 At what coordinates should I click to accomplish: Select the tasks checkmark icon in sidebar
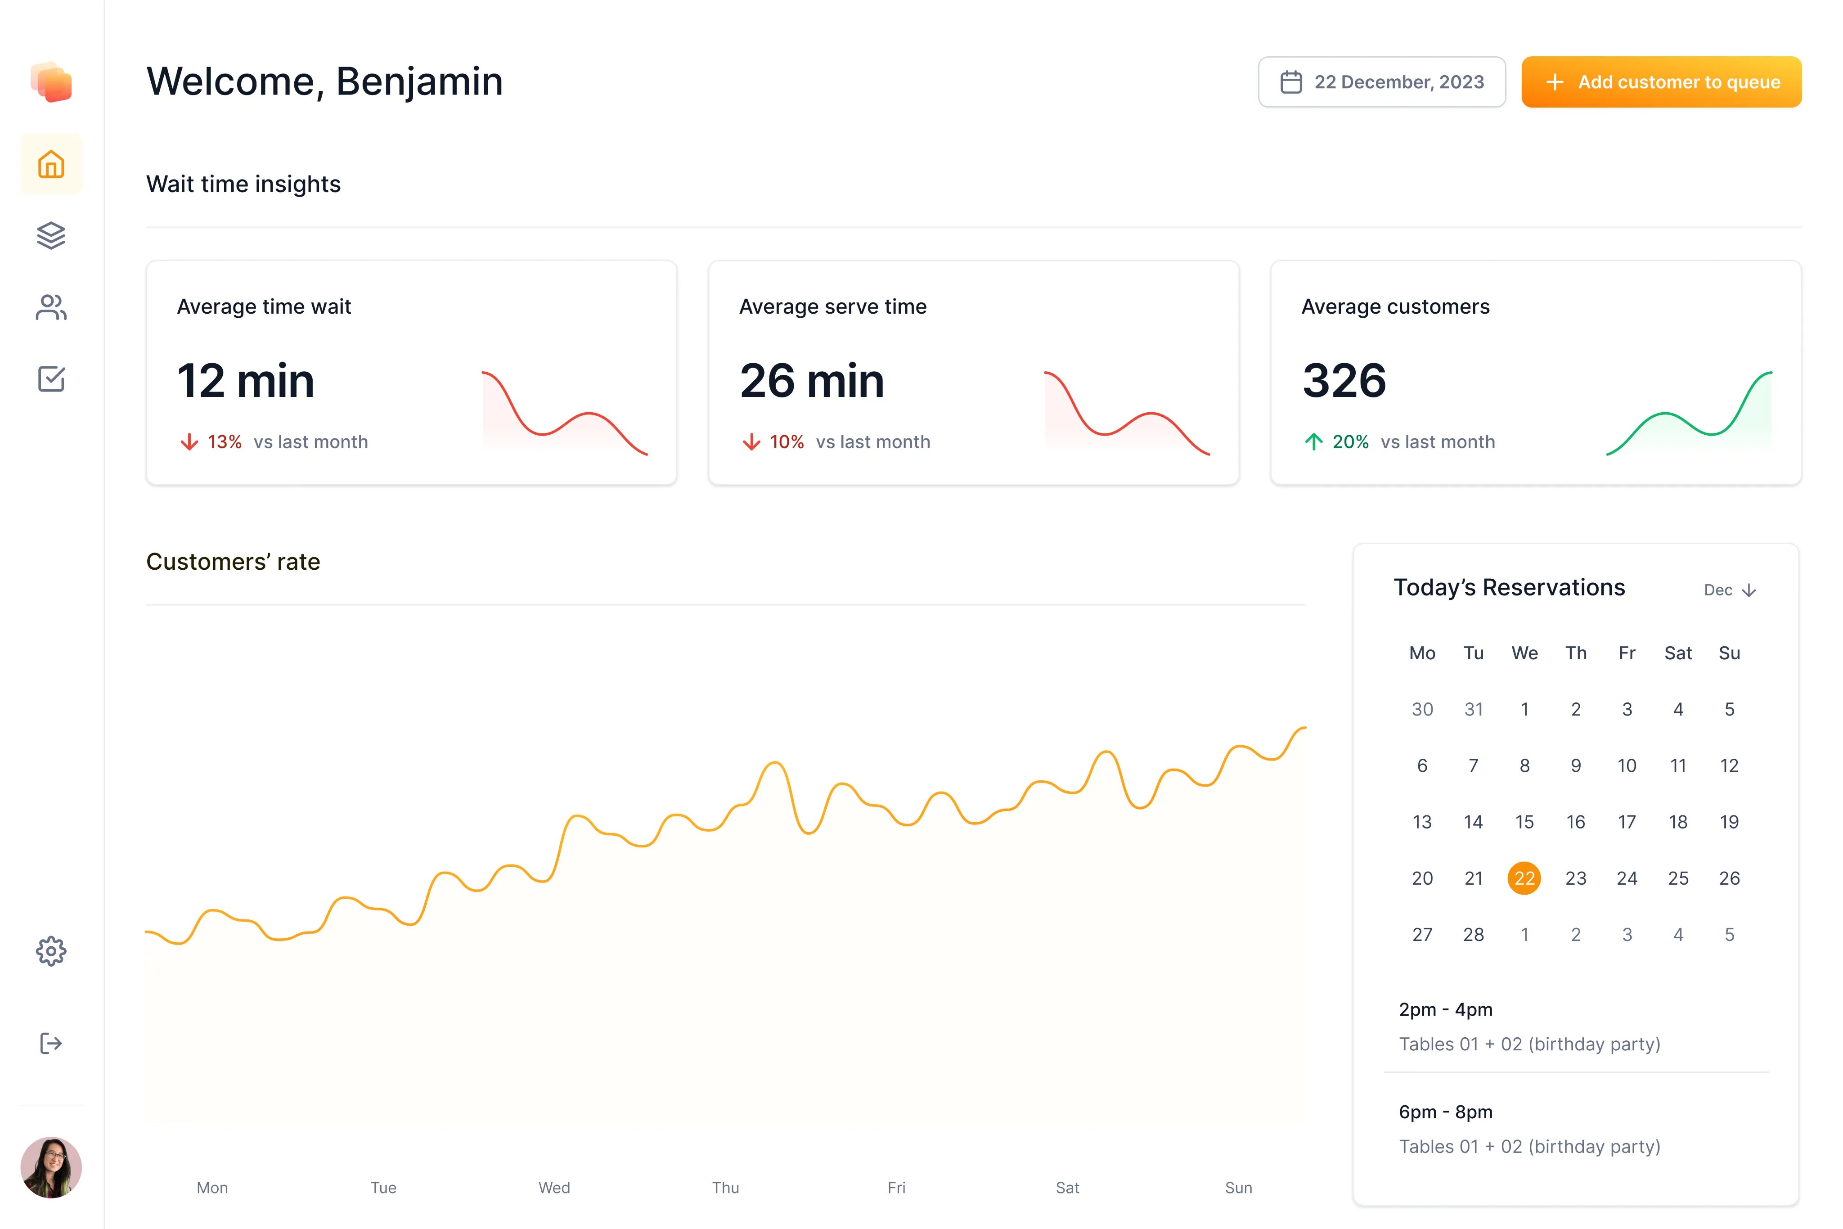pos(51,379)
